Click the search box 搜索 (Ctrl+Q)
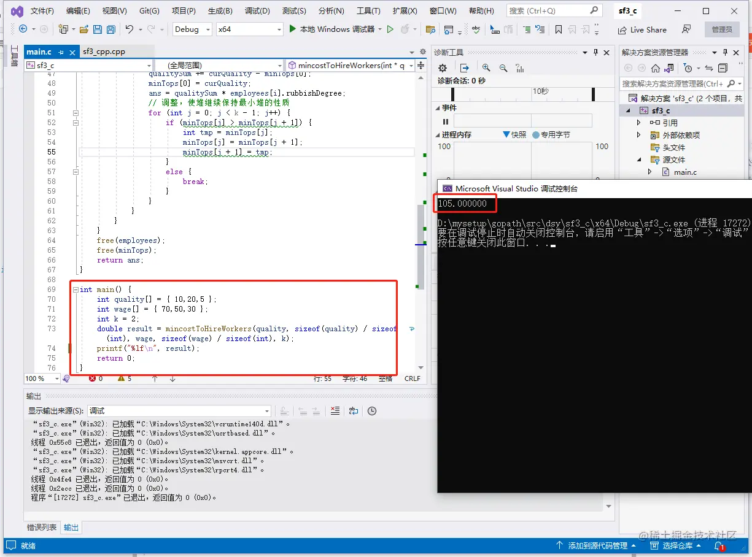This screenshot has width=752, height=557. tap(554, 10)
